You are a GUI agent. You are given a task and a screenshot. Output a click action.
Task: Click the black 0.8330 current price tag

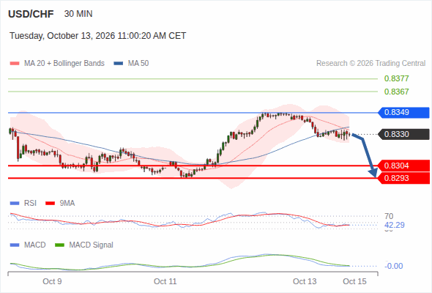pyautogui.click(x=404, y=134)
